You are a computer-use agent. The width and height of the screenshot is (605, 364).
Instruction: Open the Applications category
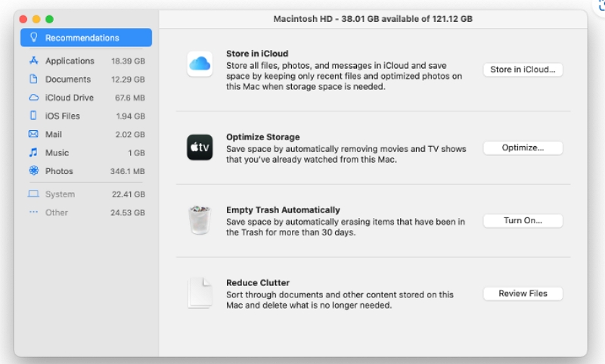pos(87,61)
